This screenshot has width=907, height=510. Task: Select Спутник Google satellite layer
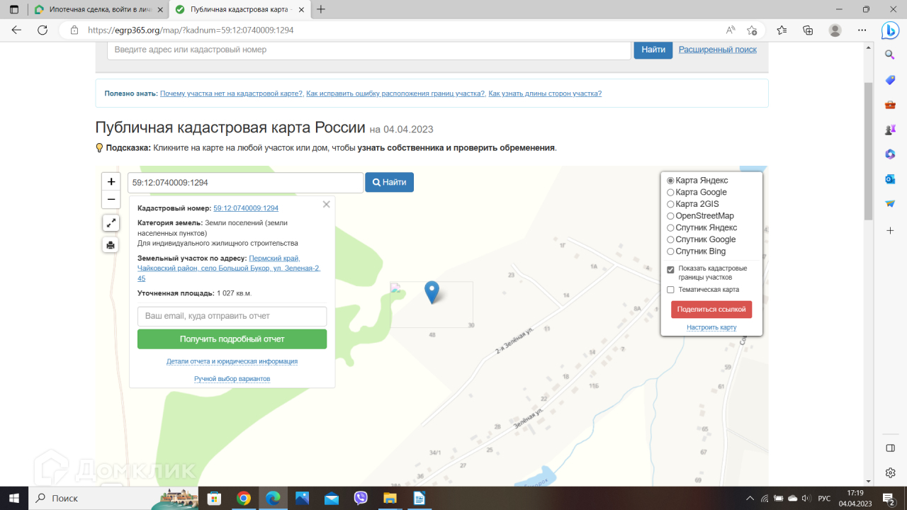tap(670, 239)
